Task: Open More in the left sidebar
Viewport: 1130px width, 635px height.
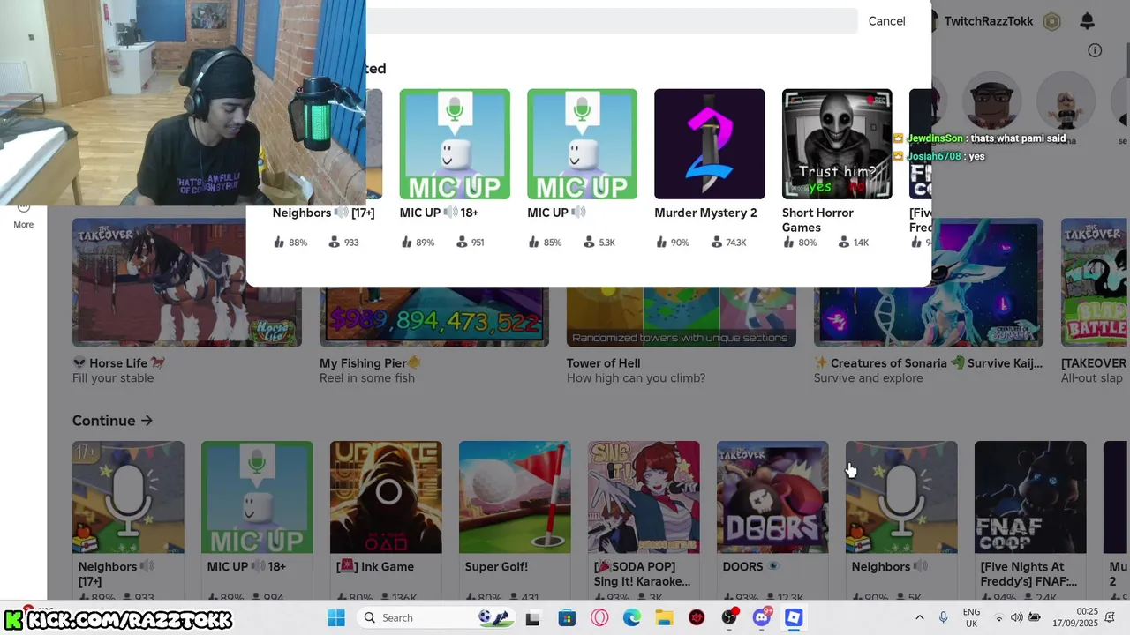Action: (x=24, y=216)
